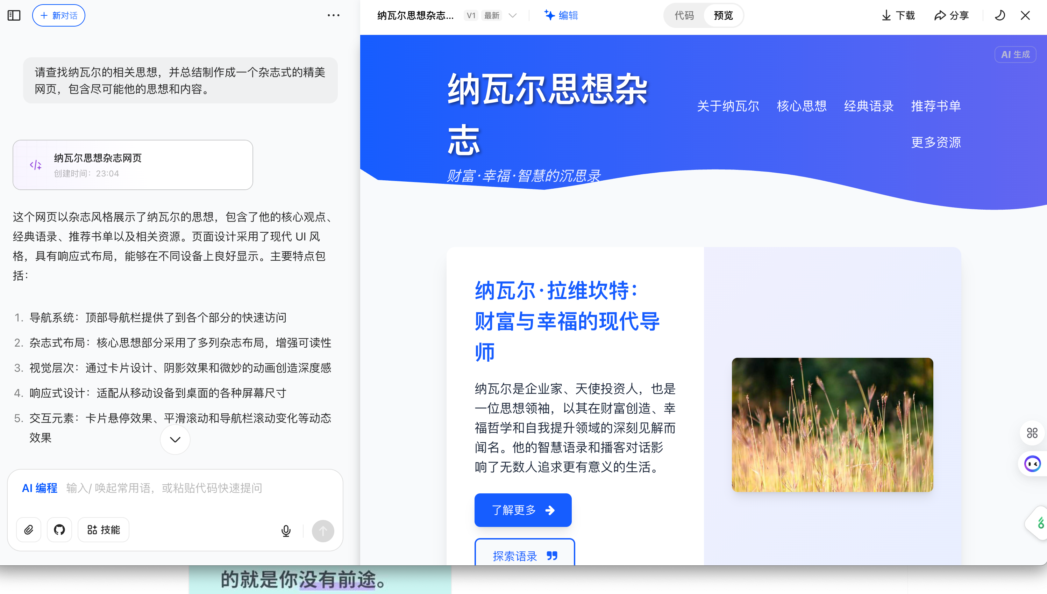Viewport: 1047px width, 594px height.
Task: Click the user prompt message bubble
Action: point(180,80)
